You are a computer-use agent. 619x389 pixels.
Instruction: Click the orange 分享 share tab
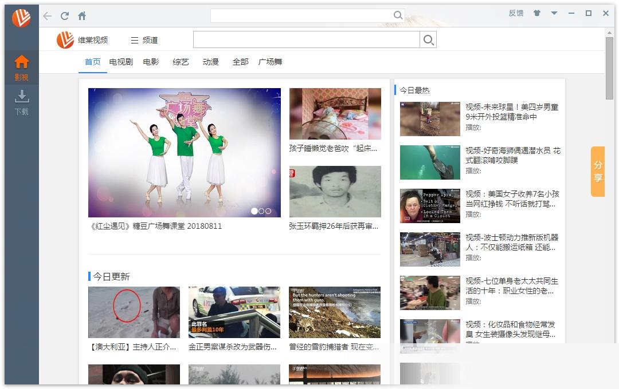(598, 172)
